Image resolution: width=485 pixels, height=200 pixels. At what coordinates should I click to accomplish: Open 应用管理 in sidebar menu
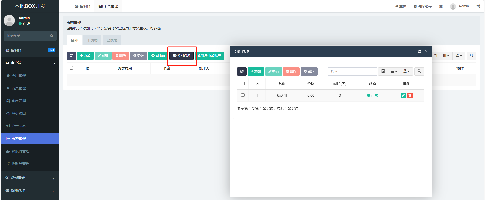[x=19, y=76]
